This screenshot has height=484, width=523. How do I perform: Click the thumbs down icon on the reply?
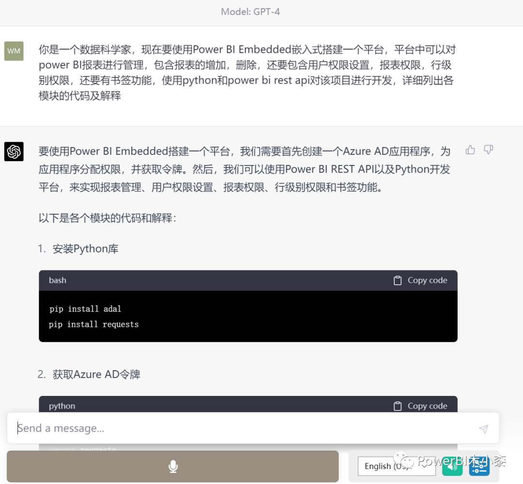pyautogui.click(x=488, y=150)
